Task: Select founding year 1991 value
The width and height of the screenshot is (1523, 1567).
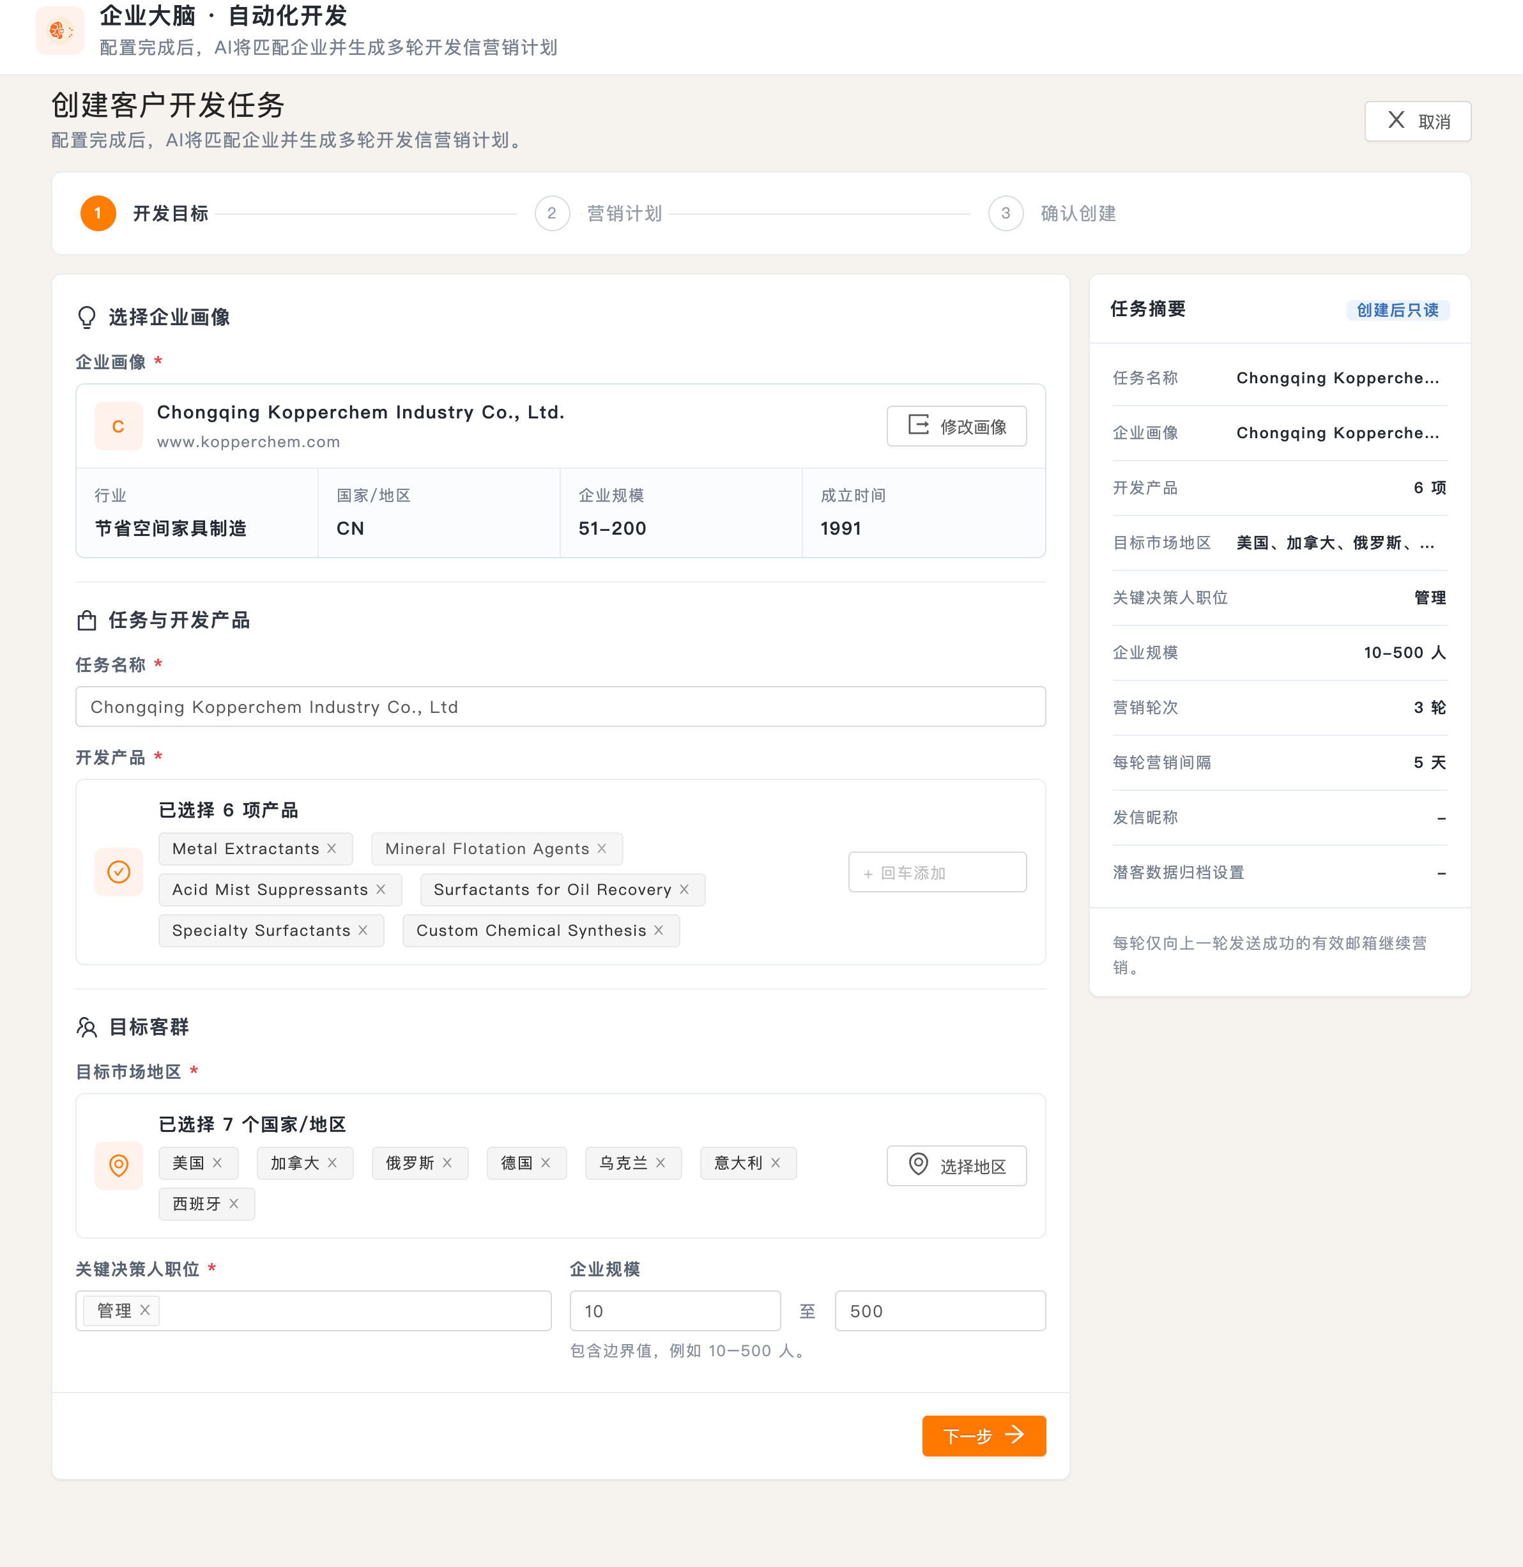Action: (x=841, y=529)
